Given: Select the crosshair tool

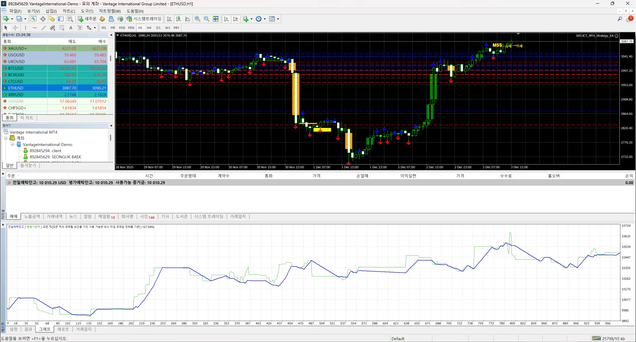Looking at the screenshot, I should pyautogui.click(x=15, y=28).
